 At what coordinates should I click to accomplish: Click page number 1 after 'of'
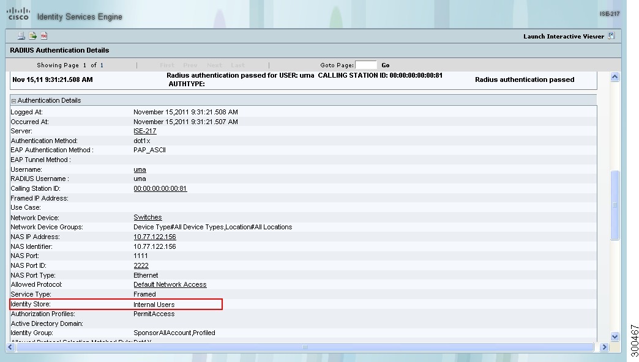point(102,65)
